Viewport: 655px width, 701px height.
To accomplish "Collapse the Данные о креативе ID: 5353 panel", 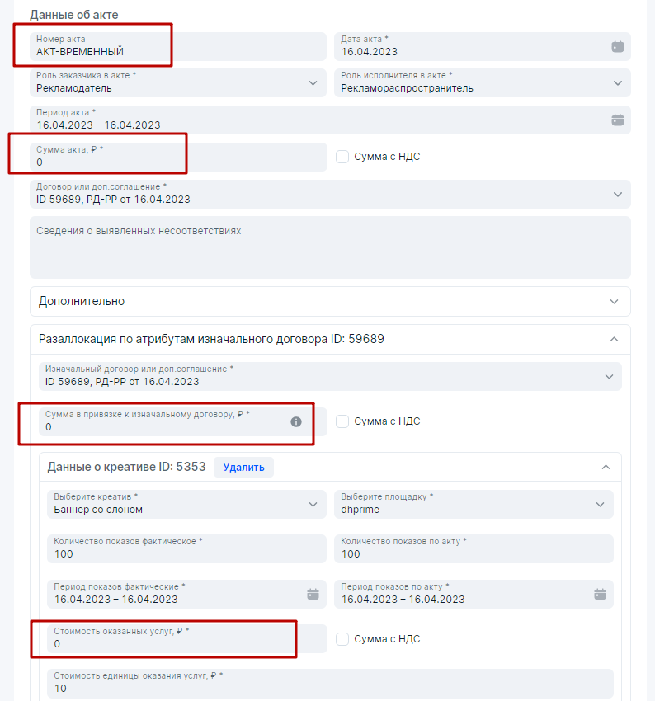I will pos(606,467).
